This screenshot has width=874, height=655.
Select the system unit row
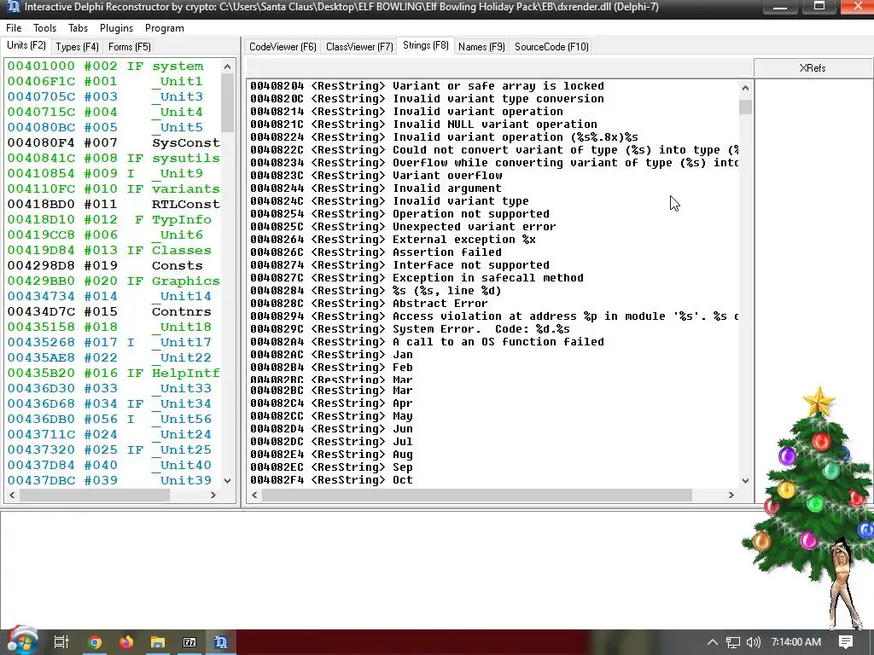coord(114,66)
